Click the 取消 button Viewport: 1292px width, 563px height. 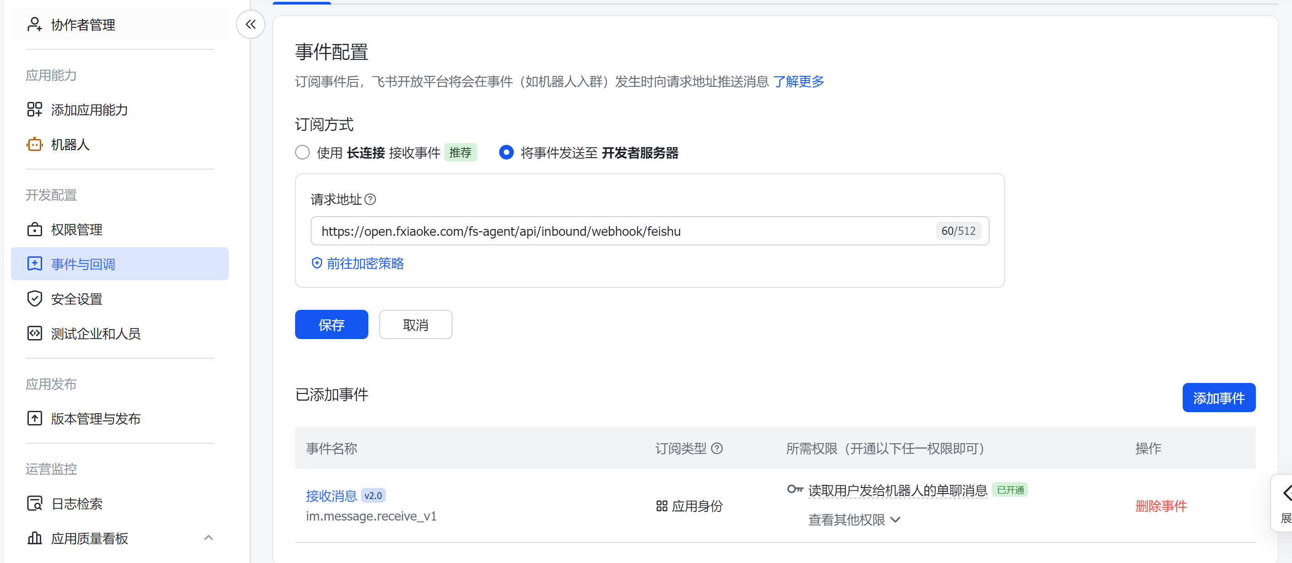coord(415,324)
